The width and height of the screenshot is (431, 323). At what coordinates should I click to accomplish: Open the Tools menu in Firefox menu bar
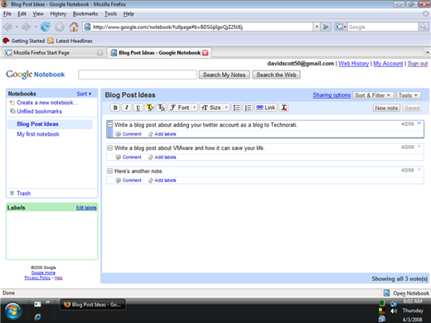(110, 14)
